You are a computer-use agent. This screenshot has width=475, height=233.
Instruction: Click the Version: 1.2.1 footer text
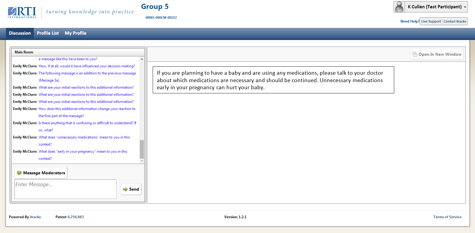(235, 217)
